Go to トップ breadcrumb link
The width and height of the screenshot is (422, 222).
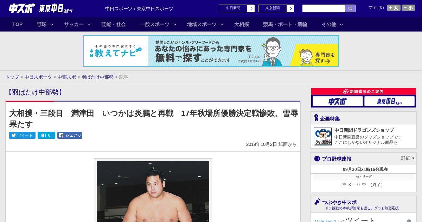pos(12,77)
